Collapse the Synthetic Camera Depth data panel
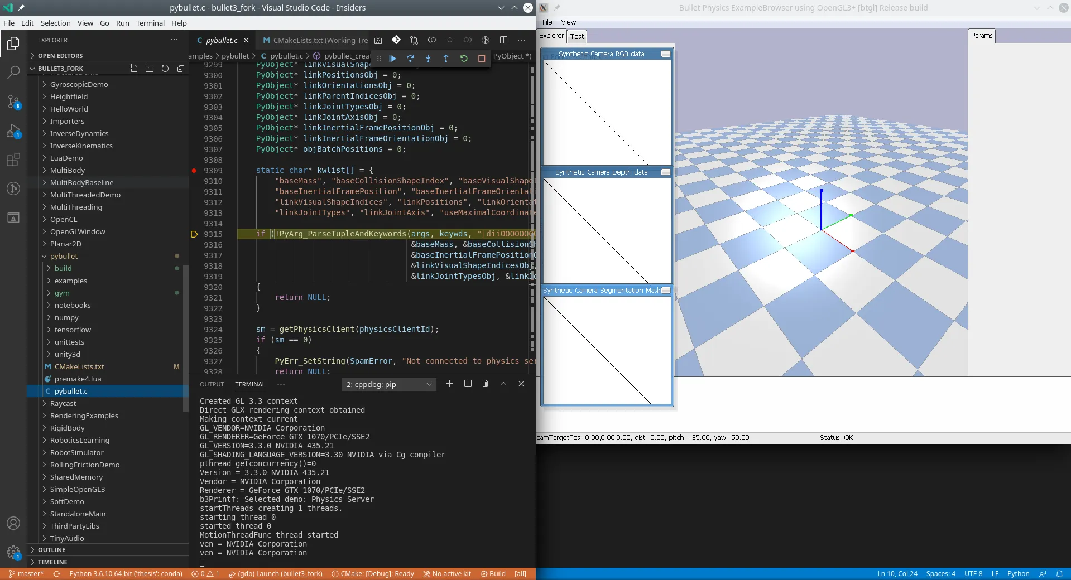1071x580 pixels. click(x=665, y=172)
